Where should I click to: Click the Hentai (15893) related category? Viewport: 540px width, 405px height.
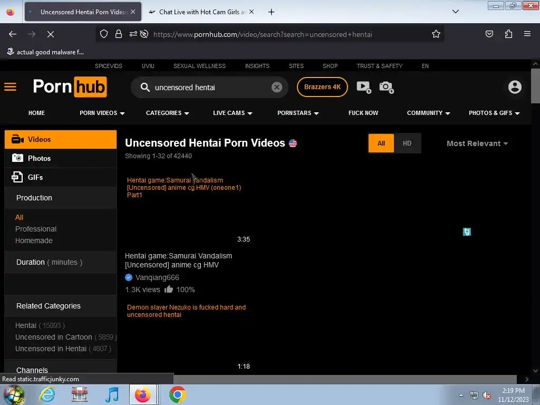pos(40,325)
